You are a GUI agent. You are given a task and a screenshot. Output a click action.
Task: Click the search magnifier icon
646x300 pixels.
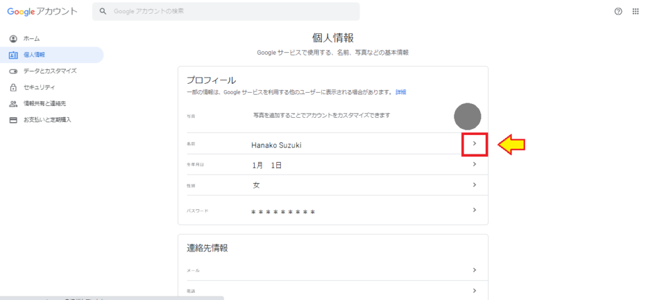click(103, 11)
